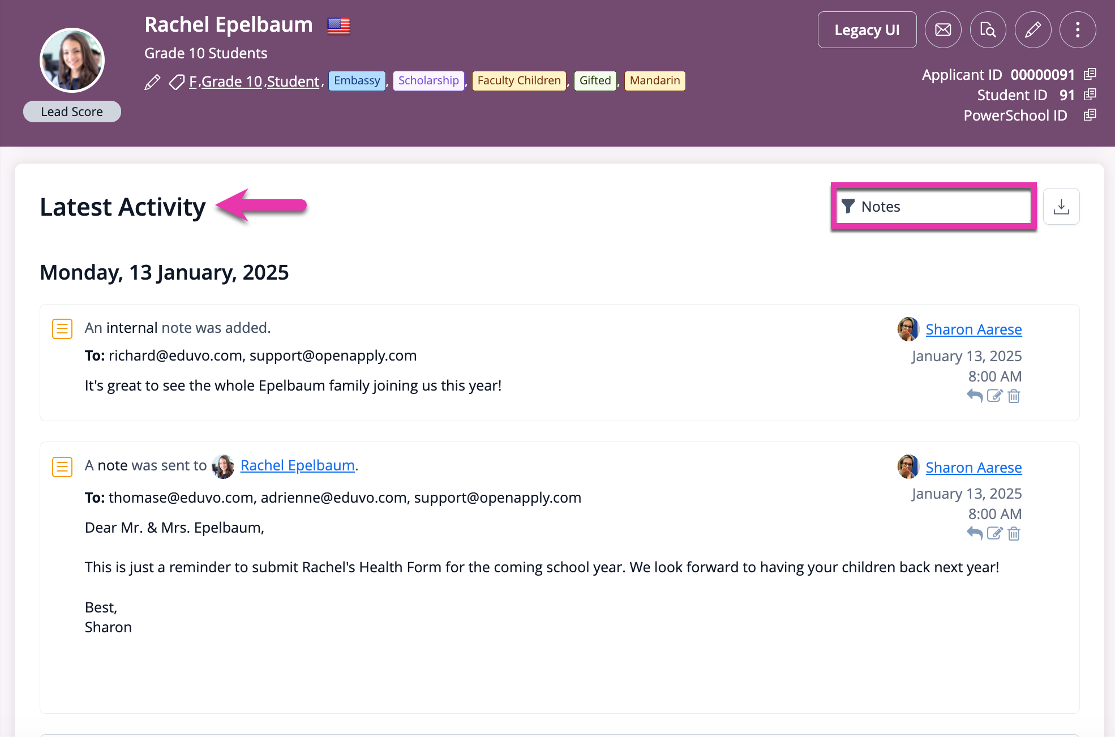Viewport: 1115px width, 737px height.
Task: Edit tags with pencil icon beside tags
Action: point(152,82)
